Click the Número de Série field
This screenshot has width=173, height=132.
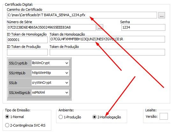[x=51, y=27]
